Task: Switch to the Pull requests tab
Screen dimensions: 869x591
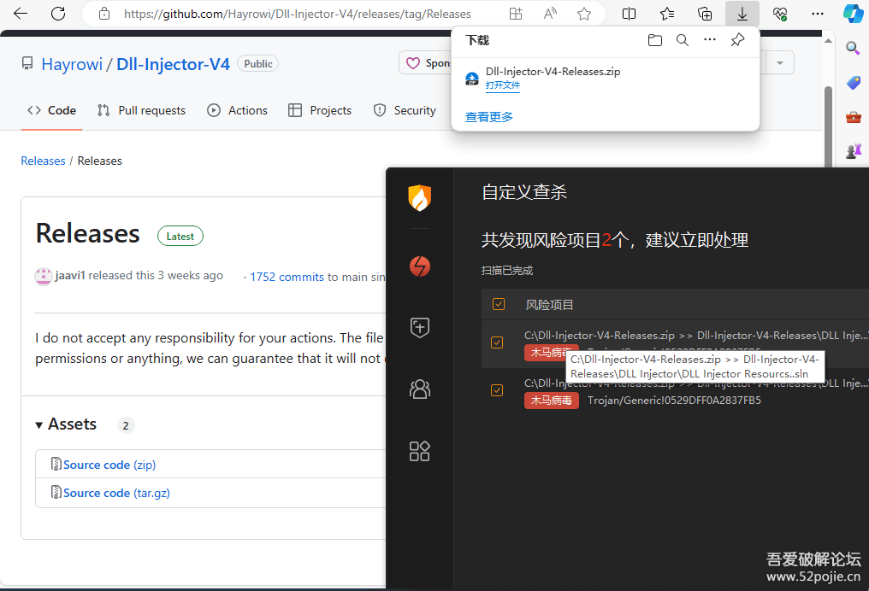Action: pyautogui.click(x=141, y=111)
